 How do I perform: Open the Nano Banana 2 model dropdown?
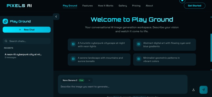pyautogui.click(x=77, y=80)
